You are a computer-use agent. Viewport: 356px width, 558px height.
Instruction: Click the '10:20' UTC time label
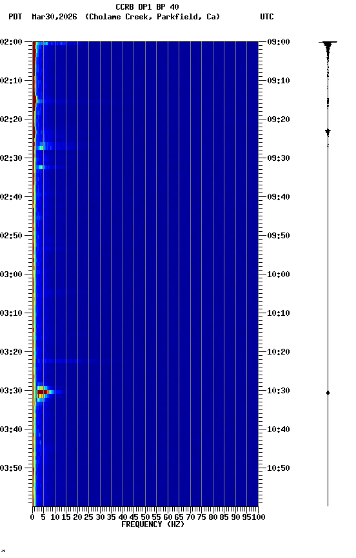coord(279,353)
